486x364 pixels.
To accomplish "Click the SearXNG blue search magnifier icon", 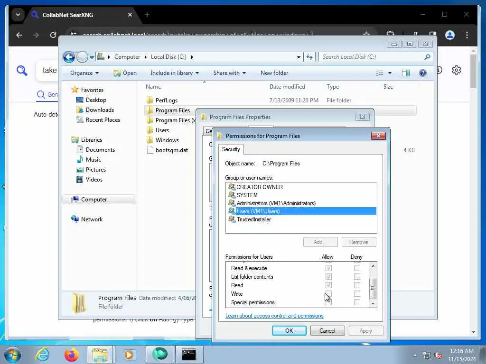I will (x=22, y=71).
